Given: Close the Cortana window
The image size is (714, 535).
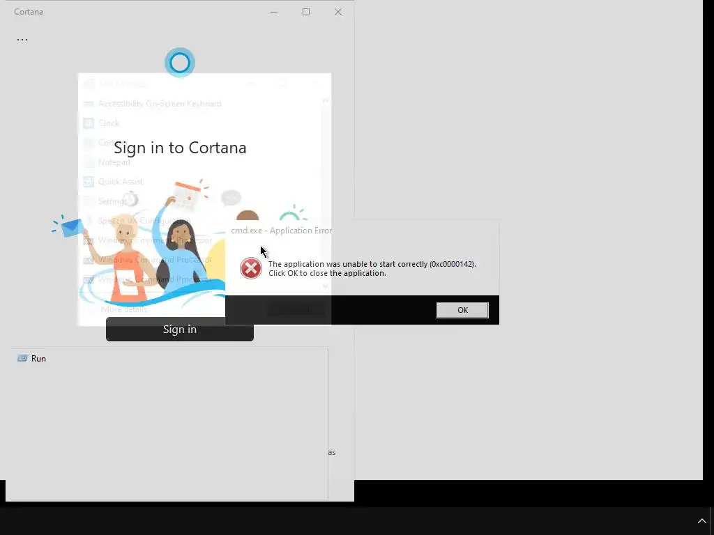Looking at the screenshot, I should pos(338,12).
